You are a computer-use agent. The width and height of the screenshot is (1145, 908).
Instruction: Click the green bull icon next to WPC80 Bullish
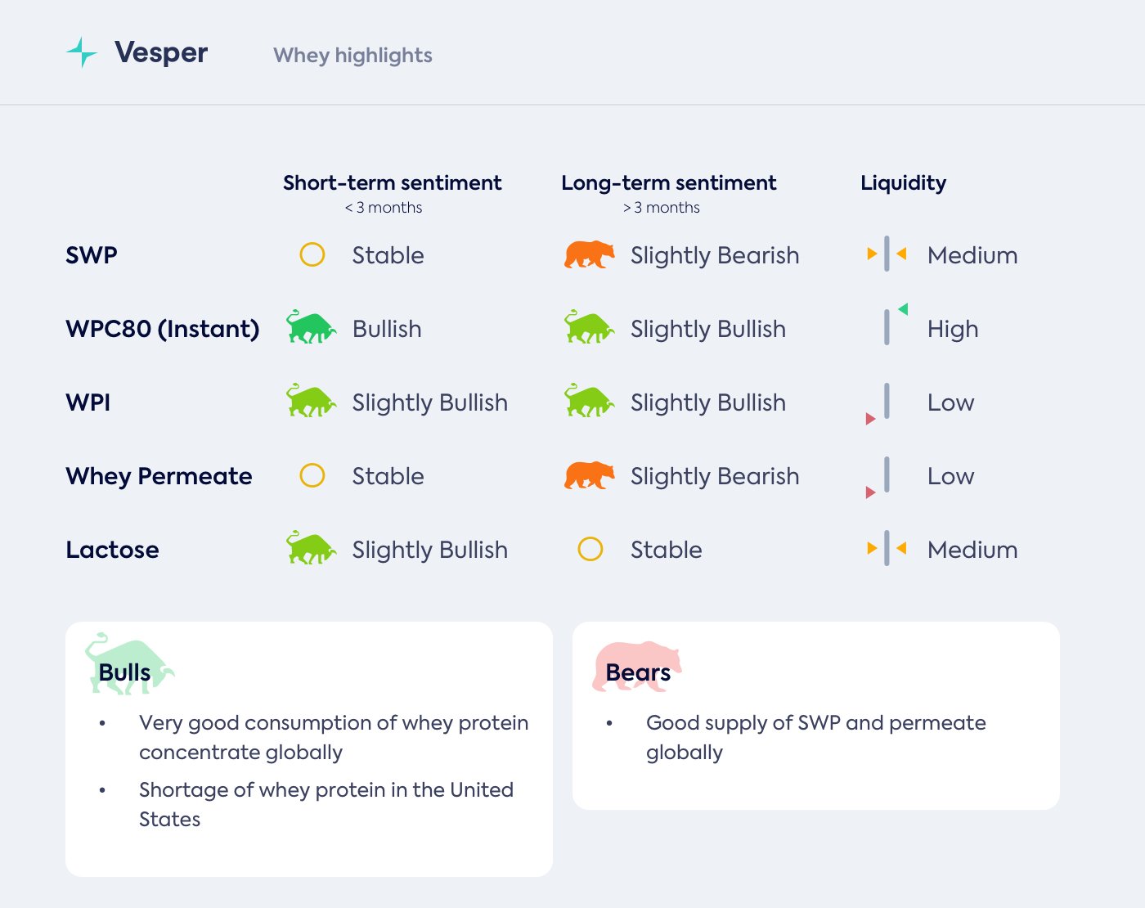point(311,328)
